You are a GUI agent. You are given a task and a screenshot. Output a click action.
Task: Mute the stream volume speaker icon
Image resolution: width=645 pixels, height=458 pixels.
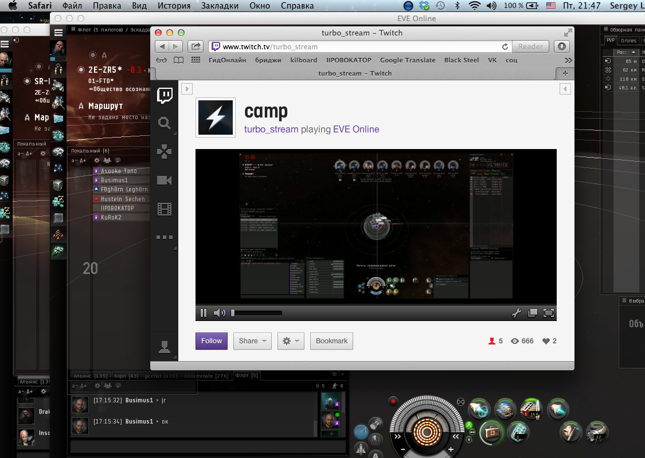pos(219,313)
